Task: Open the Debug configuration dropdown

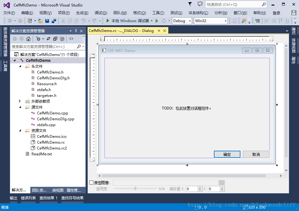Action: pyautogui.click(x=190, y=21)
